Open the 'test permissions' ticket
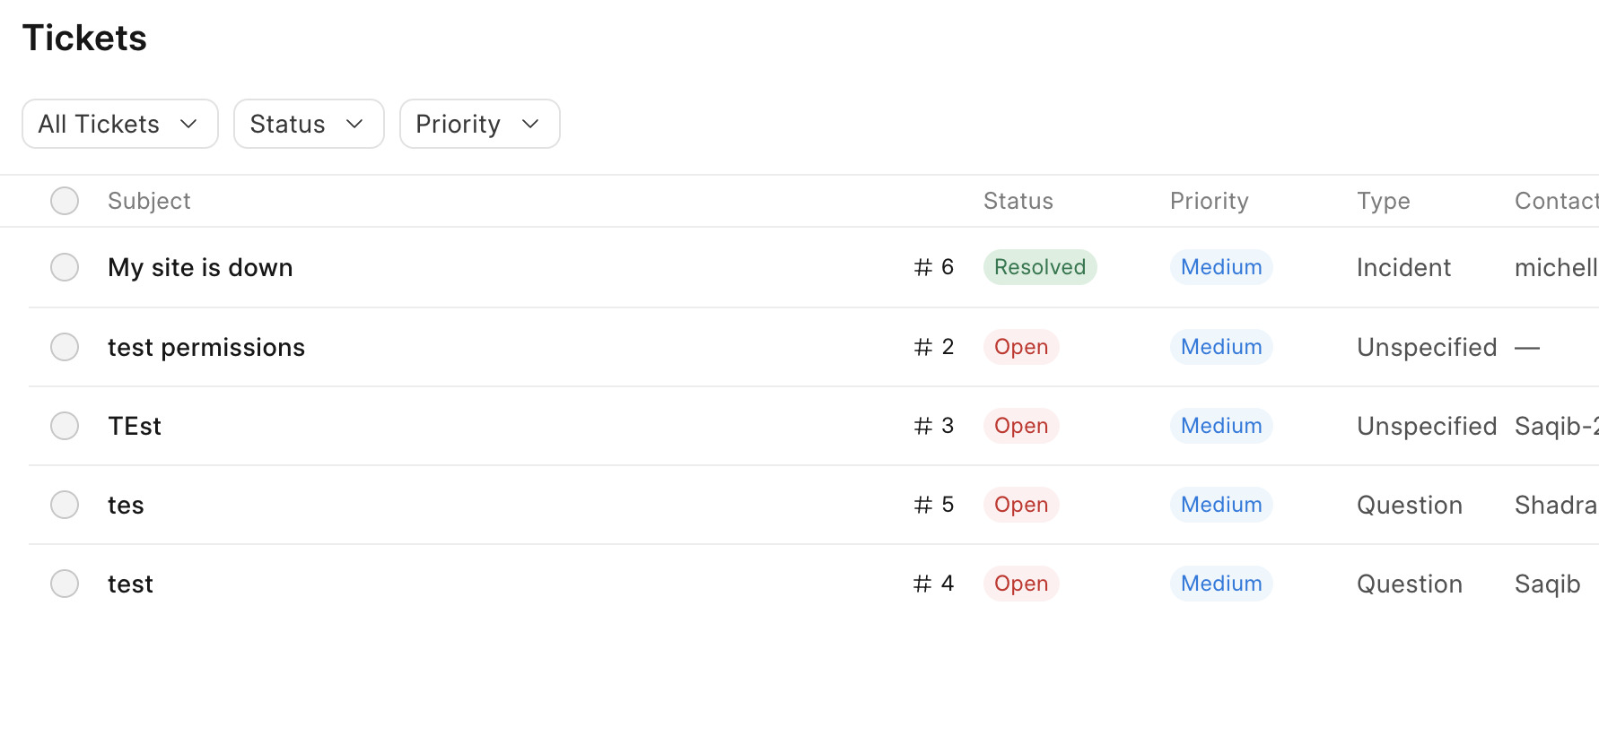The width and height of the screenshot is (1599, 753). (x=205, y=346)
